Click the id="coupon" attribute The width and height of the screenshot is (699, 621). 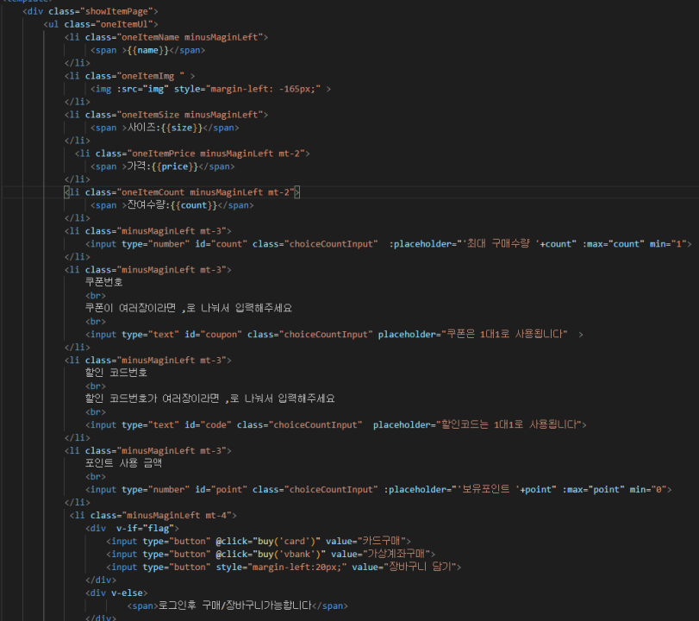pyautogui.click(x=213, y=334)
